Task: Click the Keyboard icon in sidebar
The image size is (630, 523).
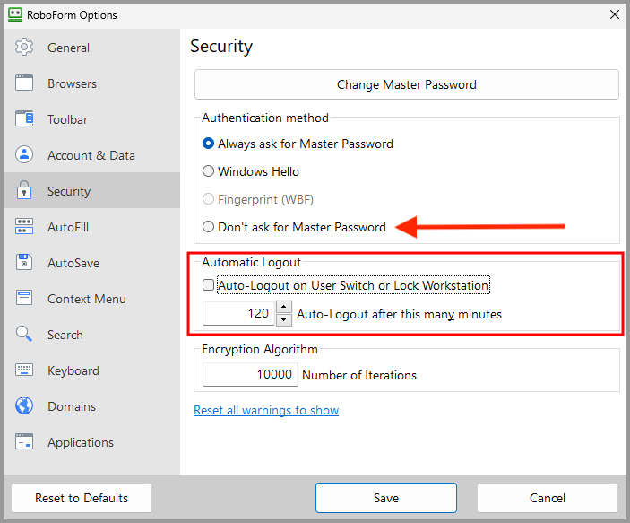Action: (x=24, y=370)
